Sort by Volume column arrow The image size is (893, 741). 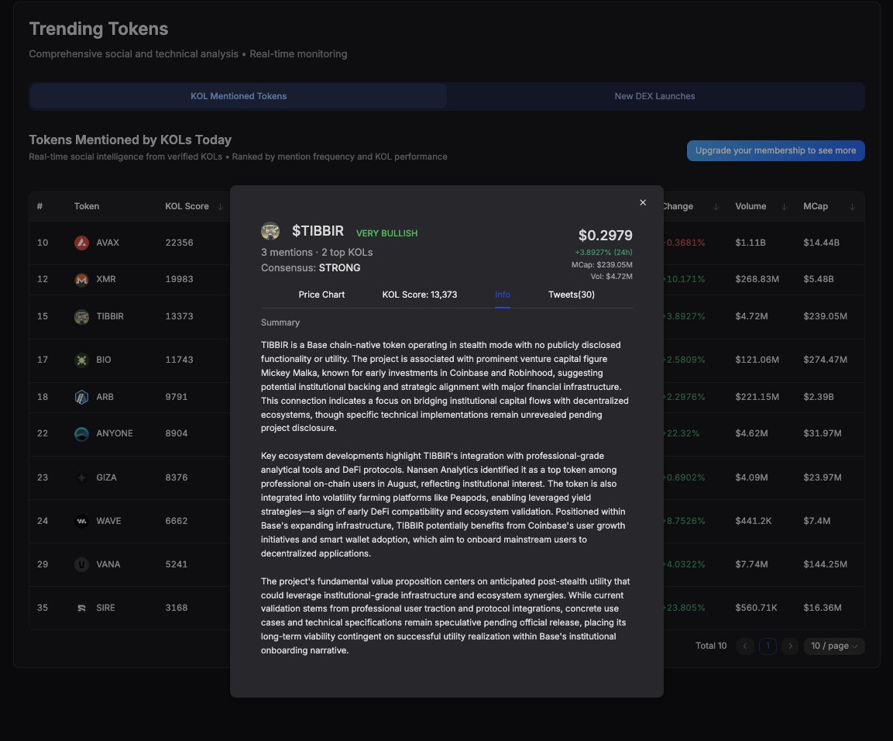point(785,206)
